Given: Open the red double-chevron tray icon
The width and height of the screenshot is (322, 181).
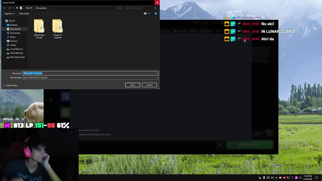Looking at the screenshot, I should click(292, 178).
